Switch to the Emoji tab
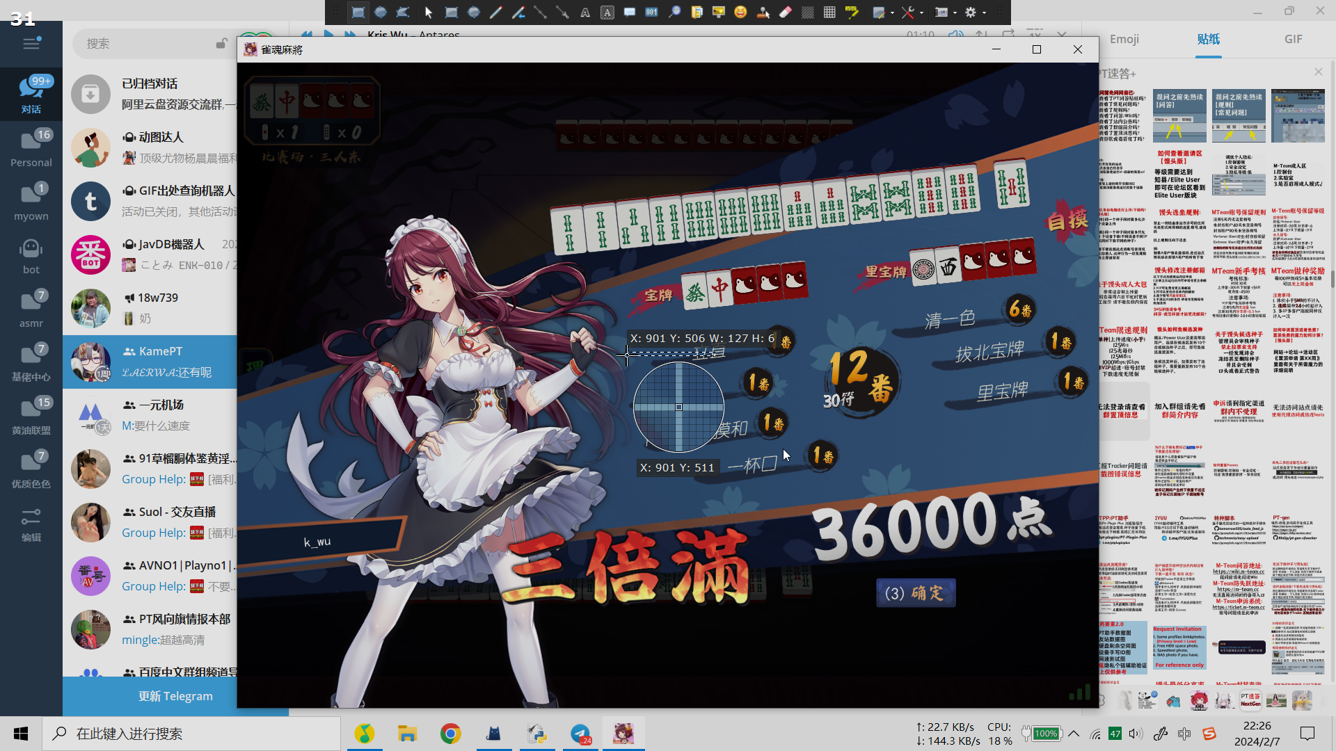Image resolution: width=1336 pixels, height=751 pixels. 1124,39
